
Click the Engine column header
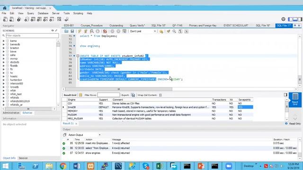[x=83, y=100]
